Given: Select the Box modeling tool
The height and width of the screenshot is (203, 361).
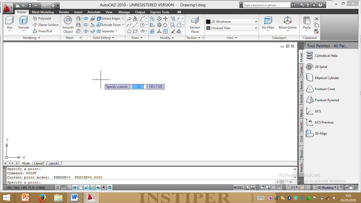Looking at the screenshot, I should pos(10,23).
